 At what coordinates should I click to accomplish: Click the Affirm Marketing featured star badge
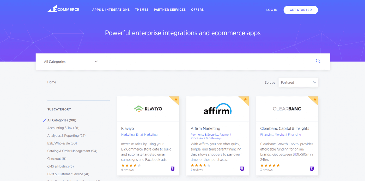(245, 99)
